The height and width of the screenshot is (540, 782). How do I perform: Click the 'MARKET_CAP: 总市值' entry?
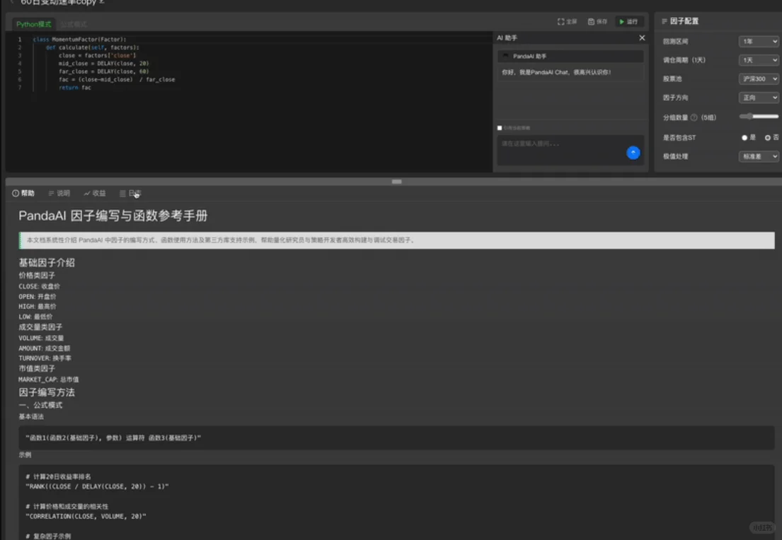coord(49,380)
